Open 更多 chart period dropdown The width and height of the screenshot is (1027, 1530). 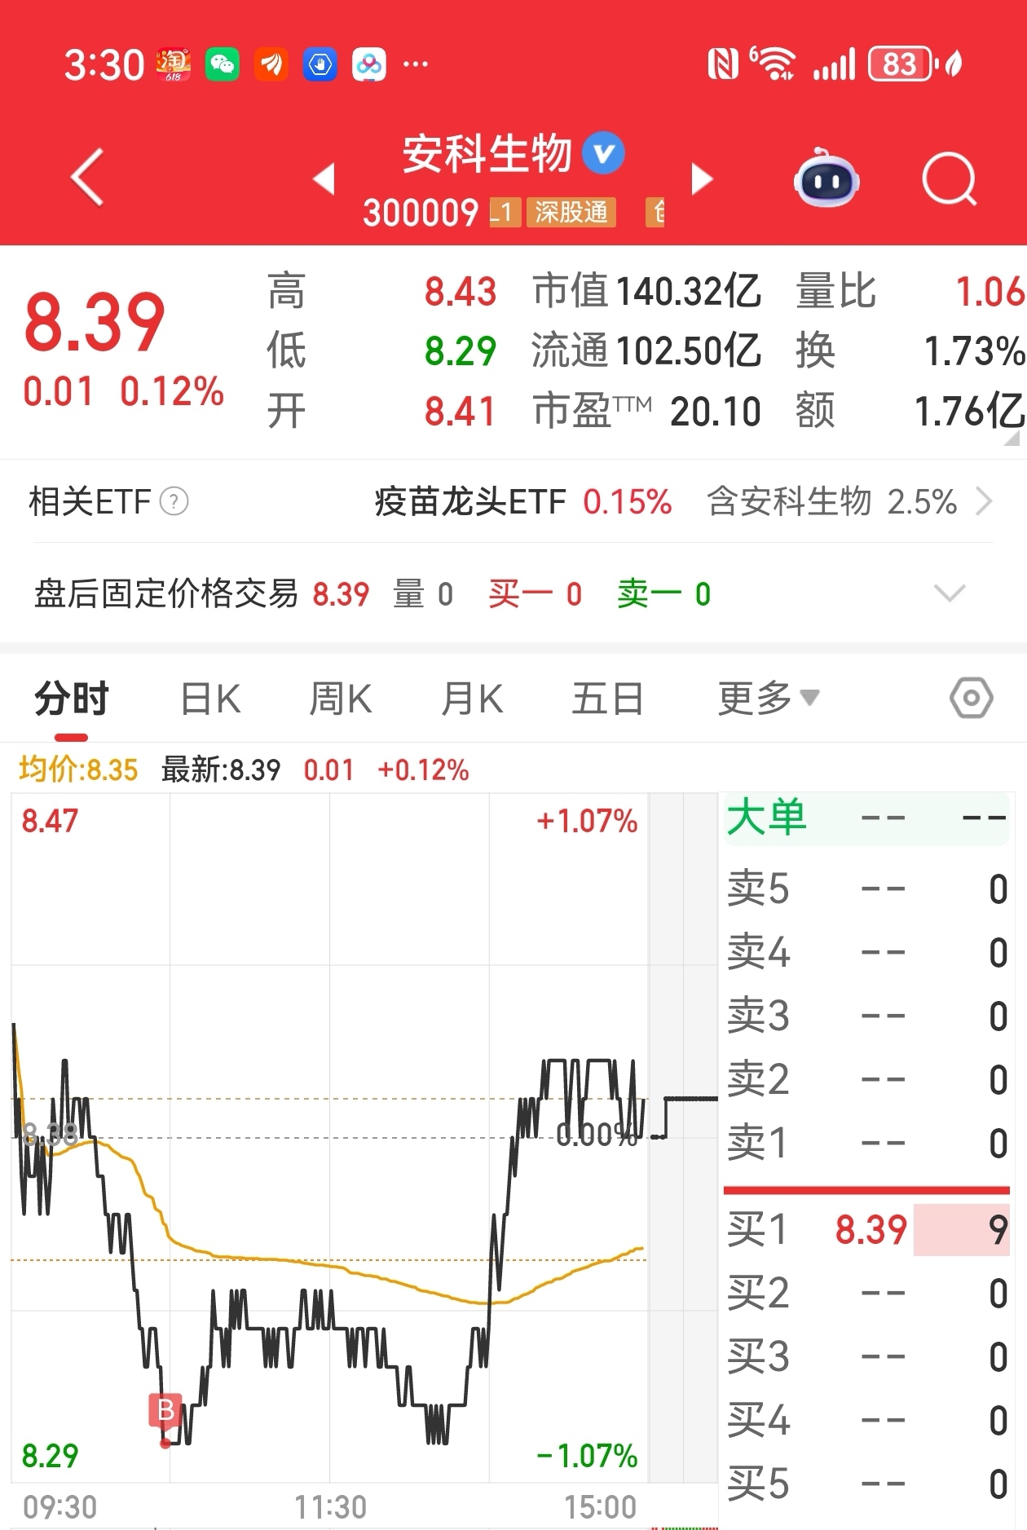click(768, 699)
